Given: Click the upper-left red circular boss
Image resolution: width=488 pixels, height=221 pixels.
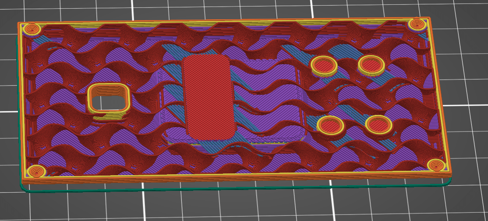Looking at the screenshot, I should (x=324, y=66).
